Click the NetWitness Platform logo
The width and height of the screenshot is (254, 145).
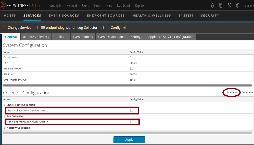coord(22,5)
